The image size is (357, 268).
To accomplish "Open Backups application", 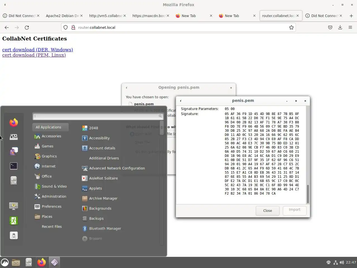I will coord(93,218).
